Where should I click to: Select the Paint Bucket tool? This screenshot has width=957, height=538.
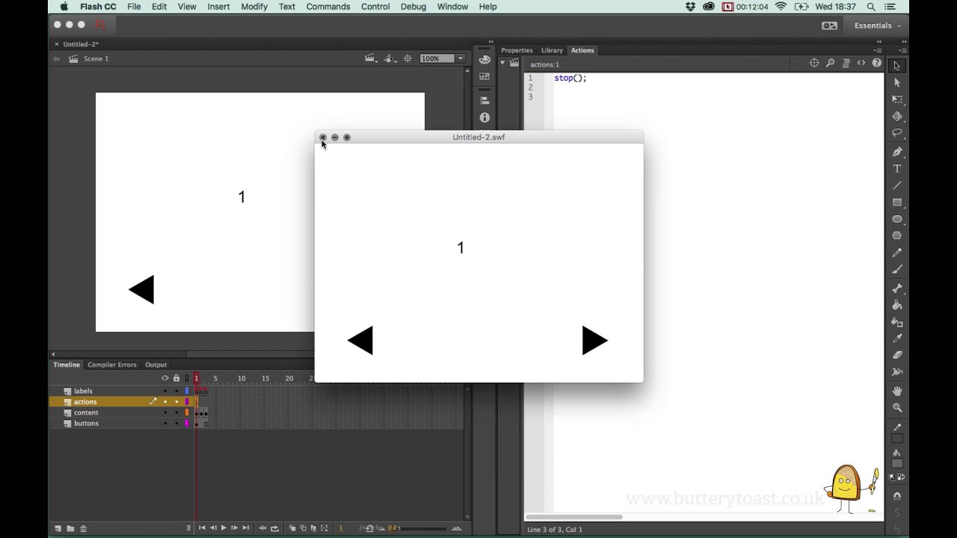point(897,305)
